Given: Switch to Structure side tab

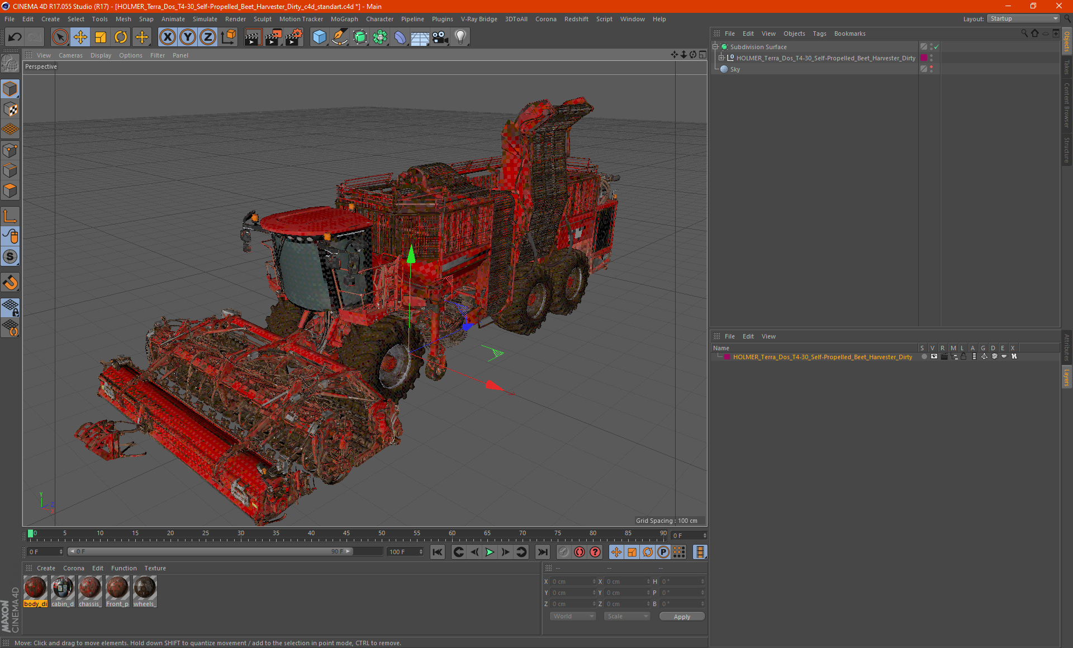Looking at the screenshot, I should [1067, 150].
